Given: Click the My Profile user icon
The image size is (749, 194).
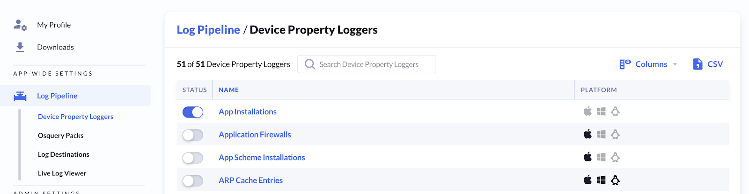Looking at the screenshot, I should 20,25.
